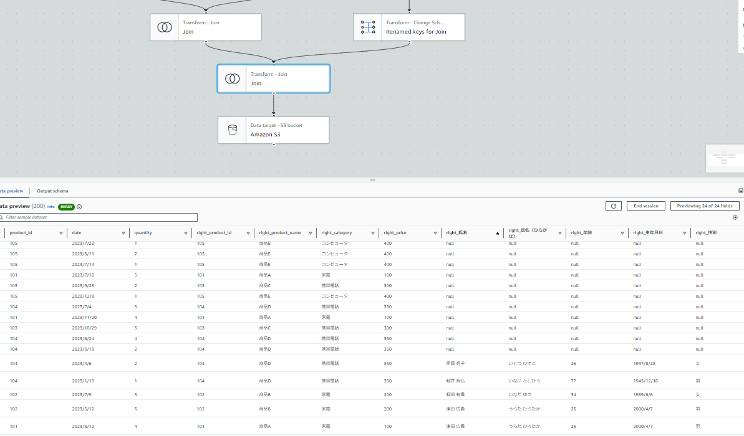Sort by the product_id column arrow
This screenshot has width=744, height=436.
coord(60,233)
